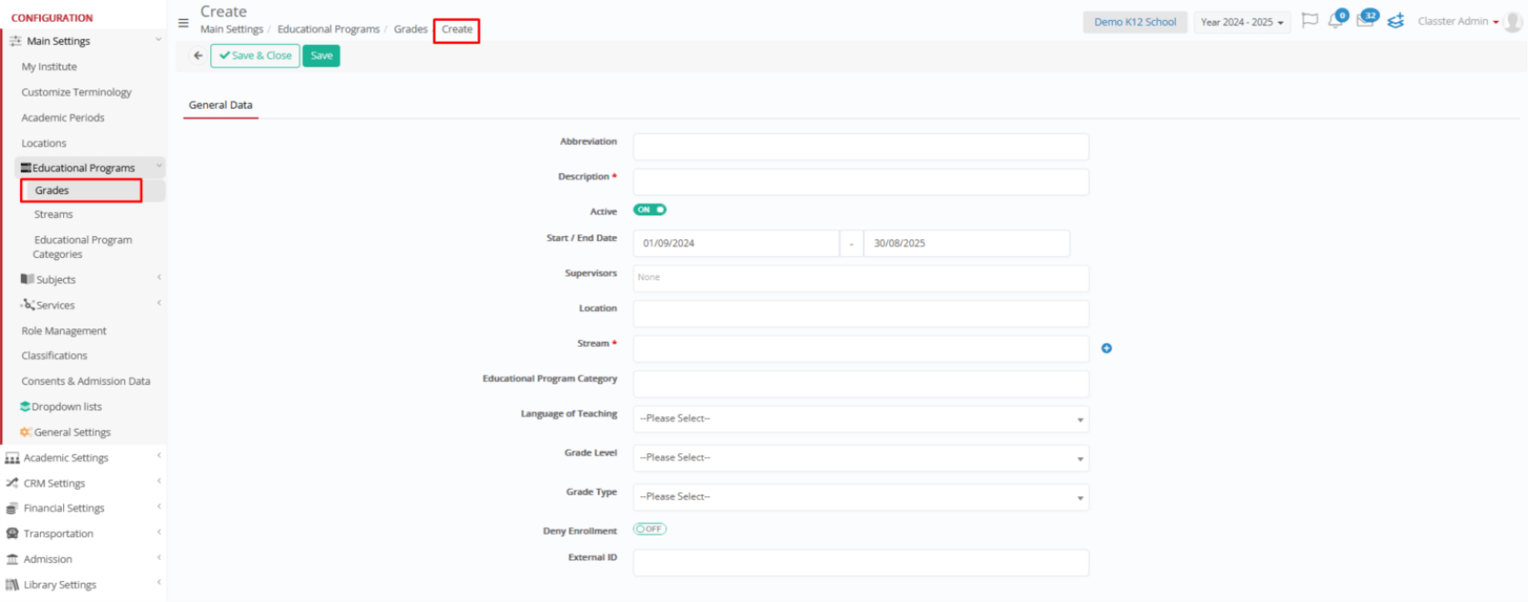Viewport: 1528px width, 602px height.
Task: Click the Transportation bus icon
Action: point(13,534)
